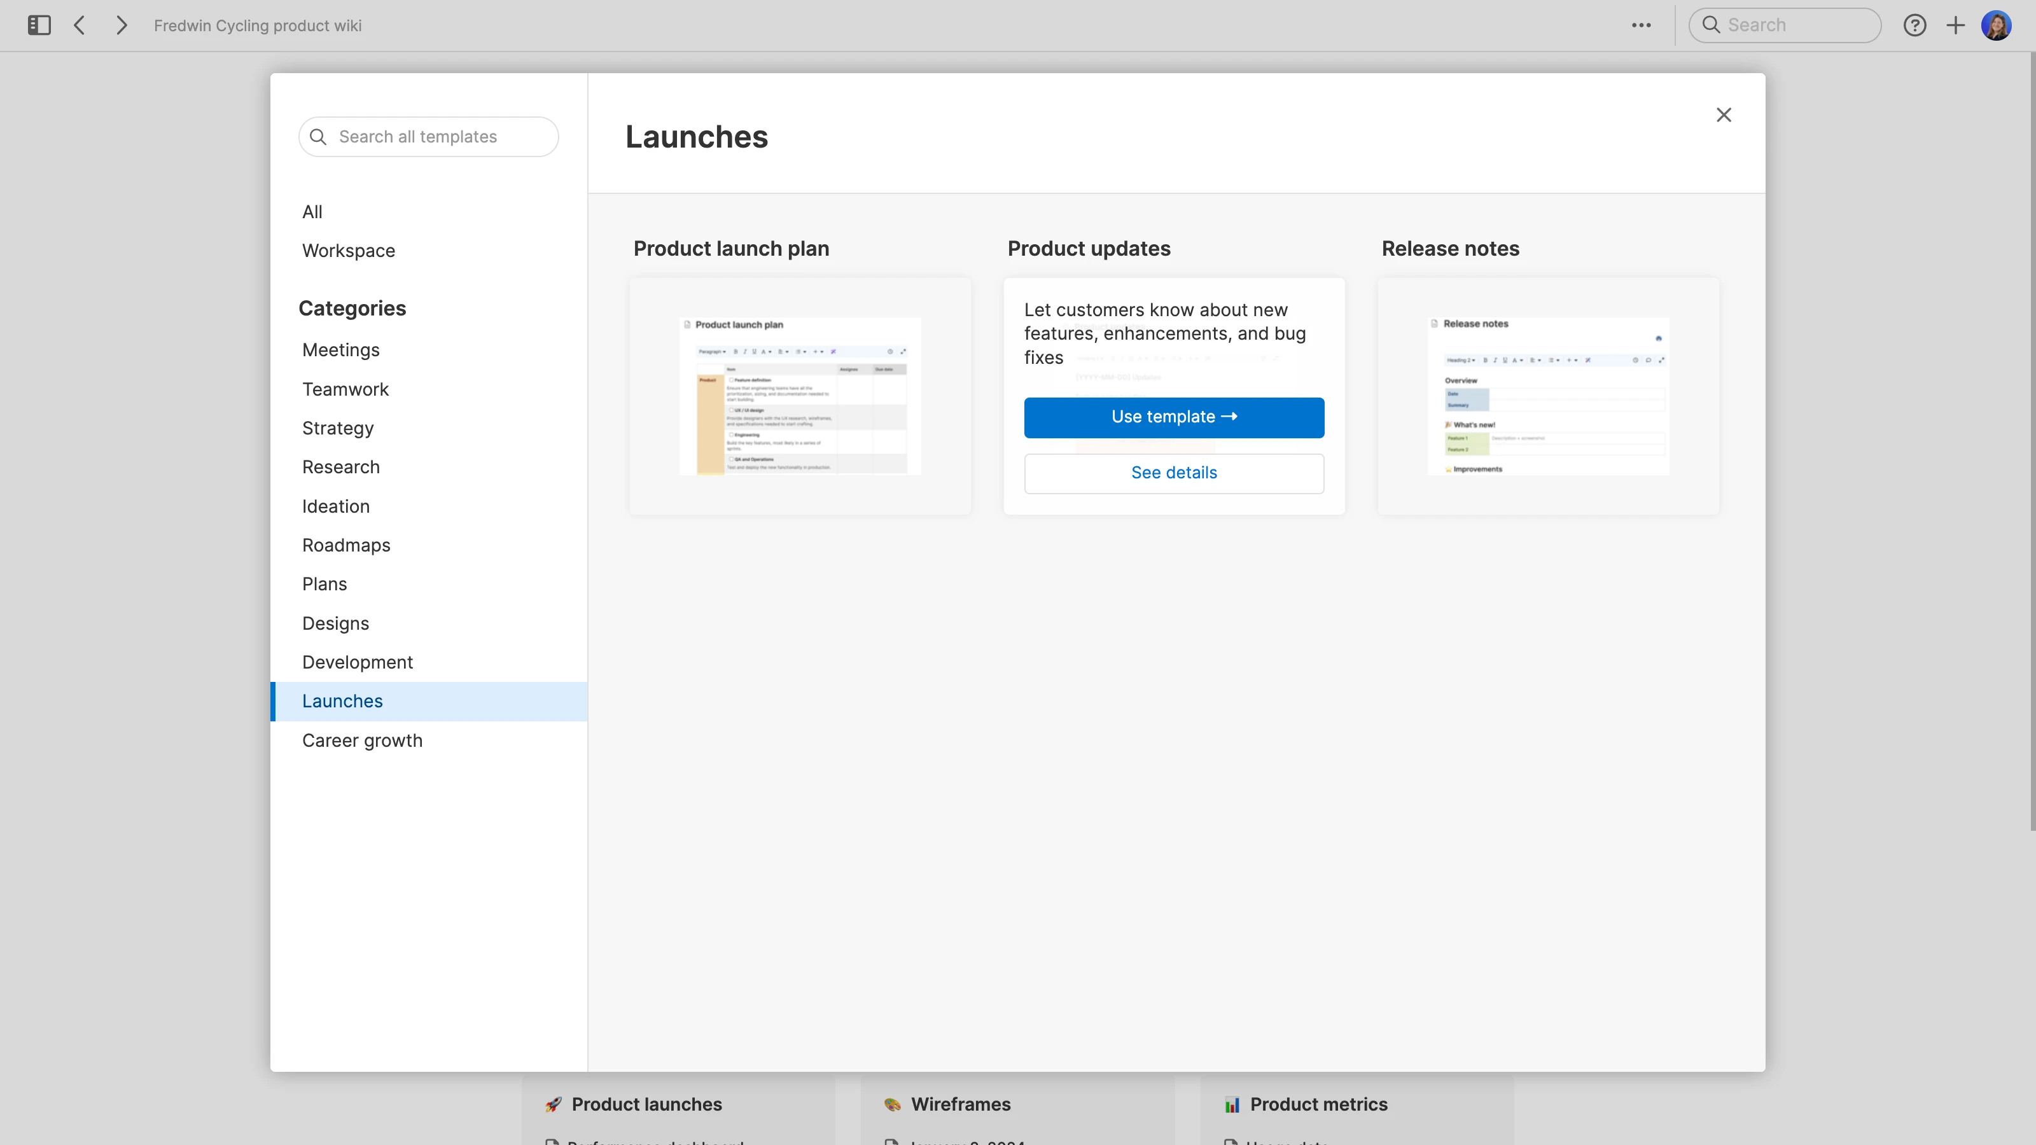This screenshot has height=1145, width=2036.
Task: Select the Roadmaps category
Action: 346,545
